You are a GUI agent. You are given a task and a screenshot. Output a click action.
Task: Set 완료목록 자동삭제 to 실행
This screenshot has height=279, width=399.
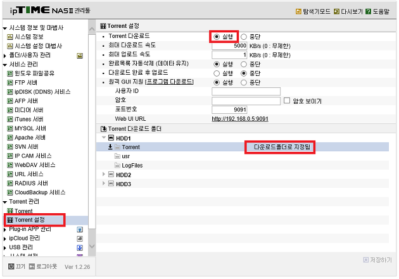(217, 65)
